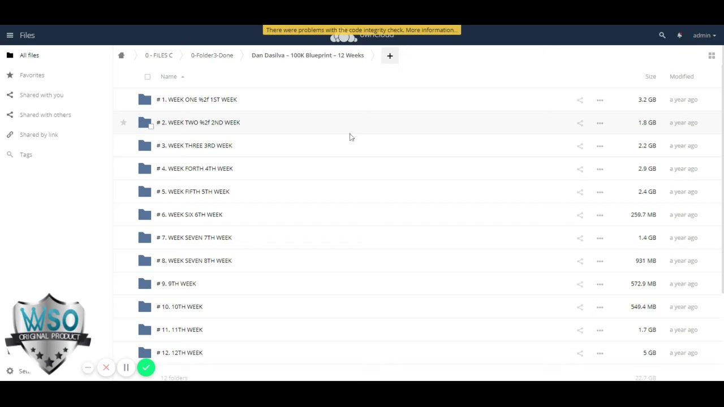724x407 pixels.
Task: Open the notifications bell
Action: click(679, 35)
